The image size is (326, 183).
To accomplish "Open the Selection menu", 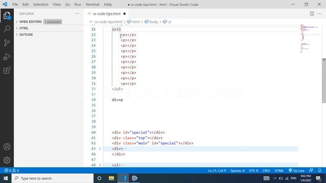I will pos(41,5).
